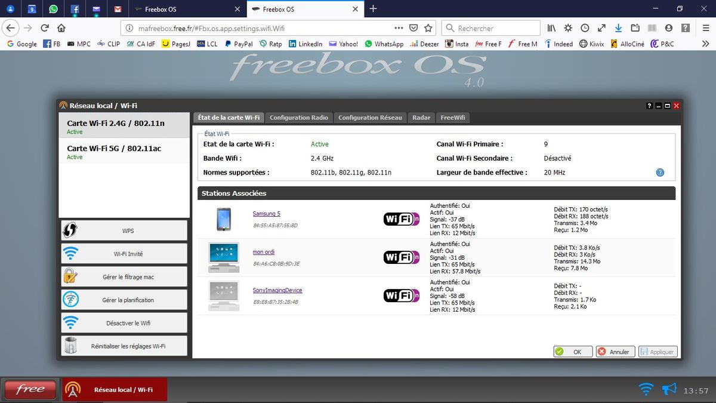Open the FreeWifi tab
The height and width of the screenshot is (403, 716).
452,118
